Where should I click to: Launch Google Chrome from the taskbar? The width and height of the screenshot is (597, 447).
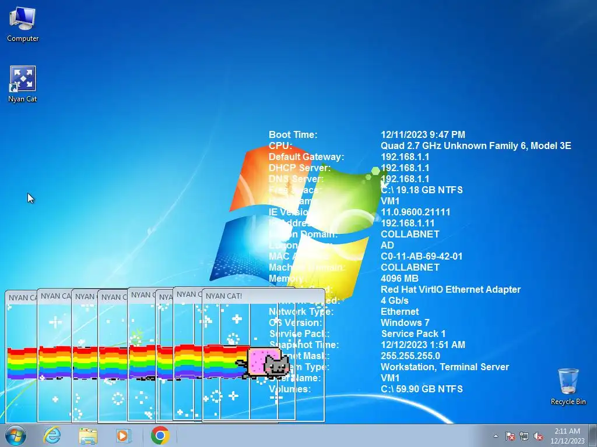(160, 435)
